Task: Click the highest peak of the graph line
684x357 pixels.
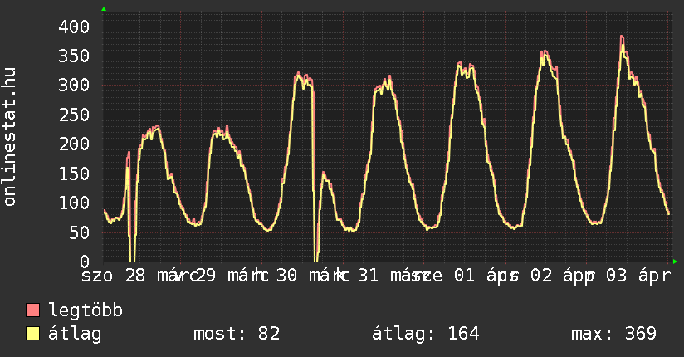Action: click(621, 37)
